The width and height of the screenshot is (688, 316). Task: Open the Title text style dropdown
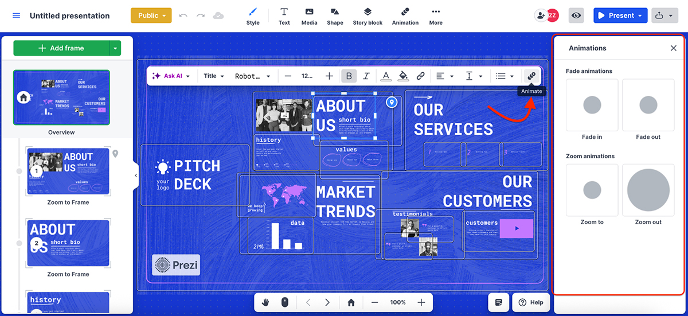(x=213, y=76)
